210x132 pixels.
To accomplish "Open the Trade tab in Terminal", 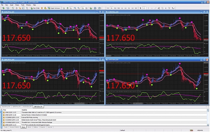I will 6,127.
